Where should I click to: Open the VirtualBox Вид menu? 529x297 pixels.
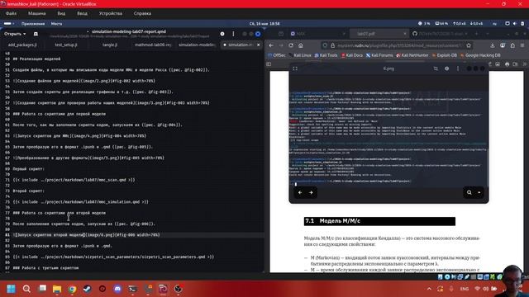61,13
